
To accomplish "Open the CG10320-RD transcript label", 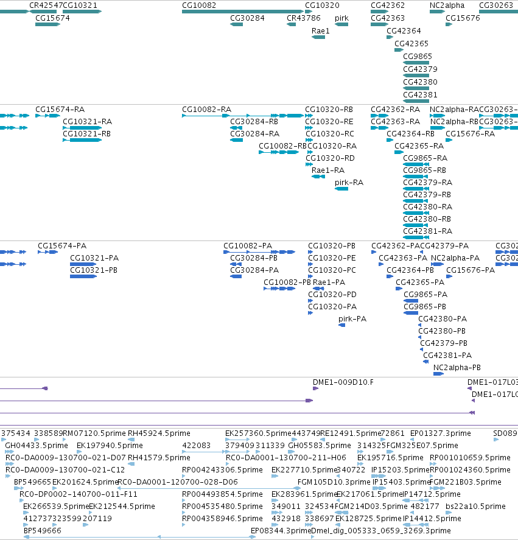I will pyautogui.click(x=331, y=158).
